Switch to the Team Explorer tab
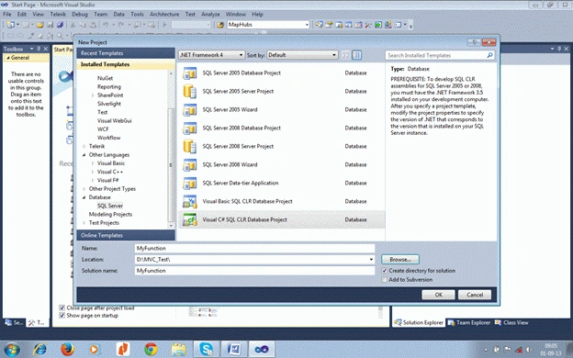 point(469,322)
